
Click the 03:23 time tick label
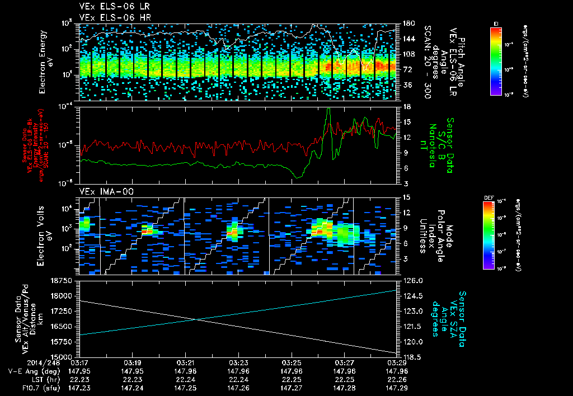tap(238, 363)
